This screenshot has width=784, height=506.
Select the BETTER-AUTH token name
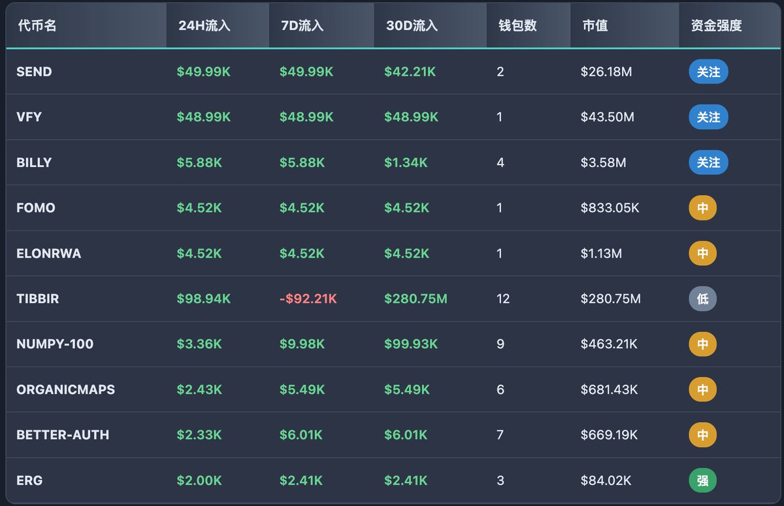click(x=63, y=435)
